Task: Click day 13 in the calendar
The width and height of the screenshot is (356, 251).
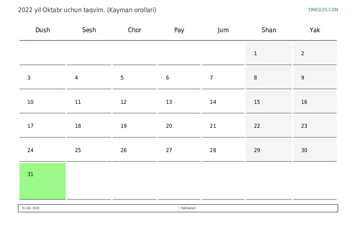Action: [x=179, y=102]
